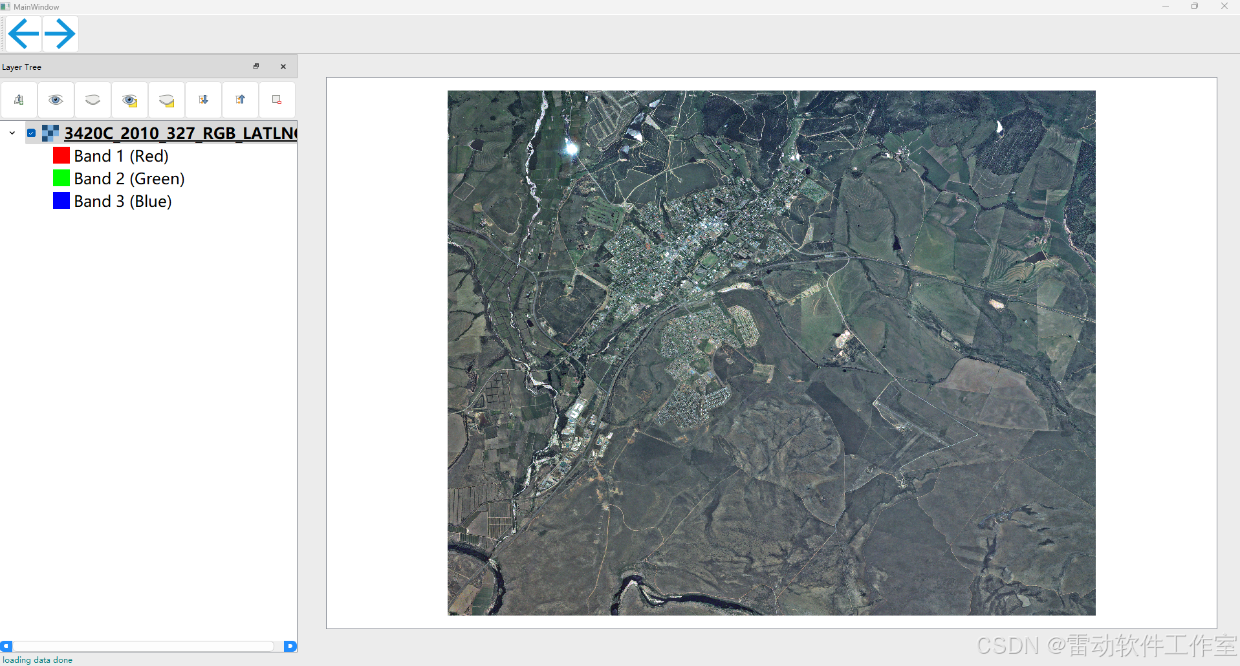This screenshot has height=666, width=1240.
Task: Select the Band 2 (Green) label
Action: coord(129,178)
